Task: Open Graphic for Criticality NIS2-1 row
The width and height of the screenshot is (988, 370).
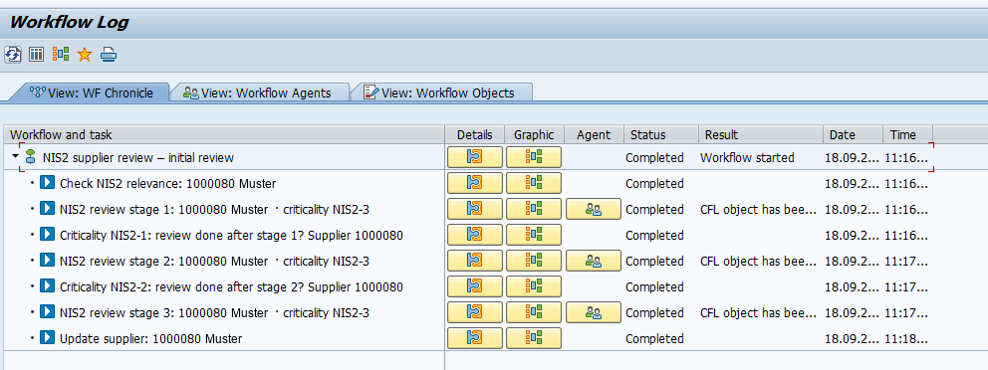Action: click(x=534, y=235)
